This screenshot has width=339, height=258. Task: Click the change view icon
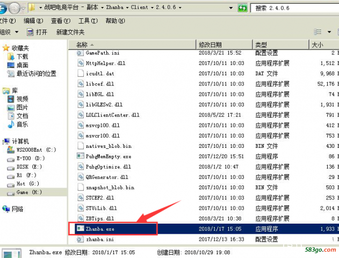click(x=318, y=32)
